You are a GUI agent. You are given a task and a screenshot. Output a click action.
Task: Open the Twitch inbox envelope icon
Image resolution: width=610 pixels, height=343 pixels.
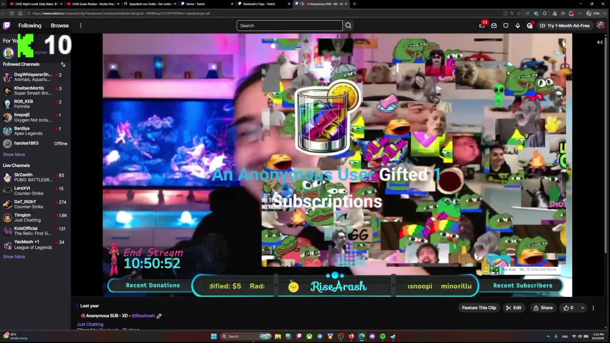click(494, 26)
